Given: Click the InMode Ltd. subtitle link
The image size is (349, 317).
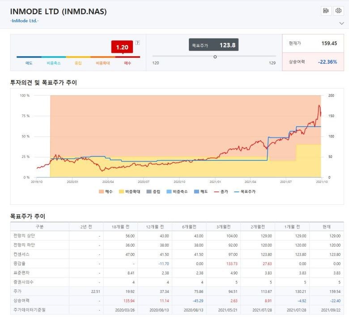Looking at the screenshot, I should [x=25, y=21].
